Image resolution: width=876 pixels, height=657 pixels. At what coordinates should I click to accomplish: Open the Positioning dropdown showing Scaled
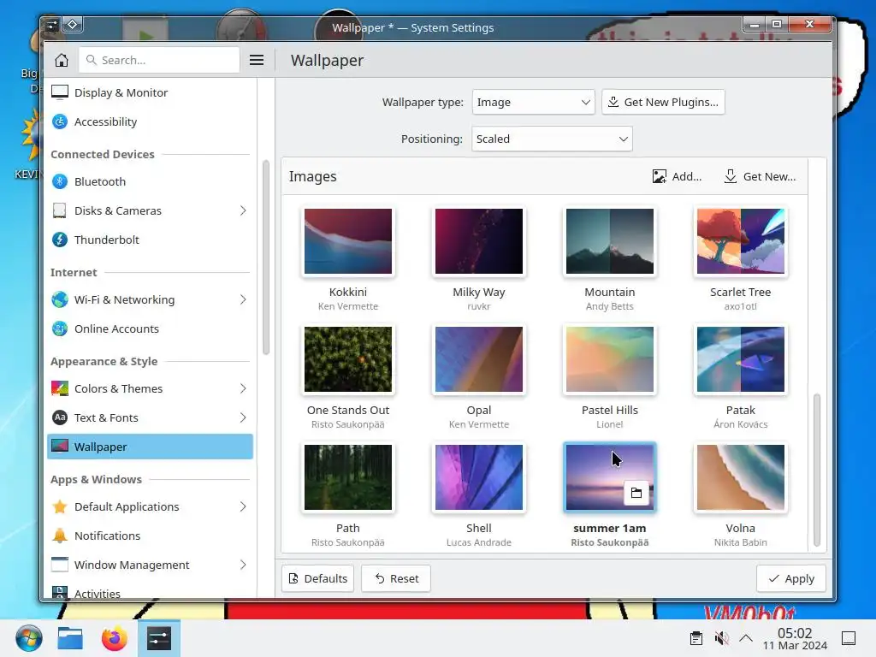click(x=552, y=139)
